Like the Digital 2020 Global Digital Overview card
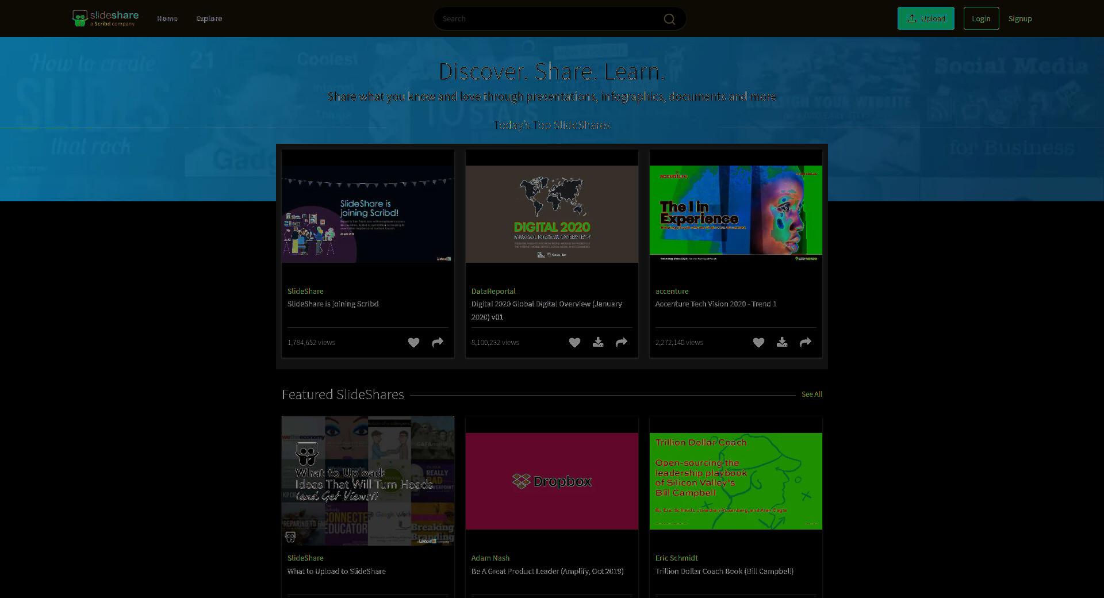The image size is (1104, 598). pos(574,343)
